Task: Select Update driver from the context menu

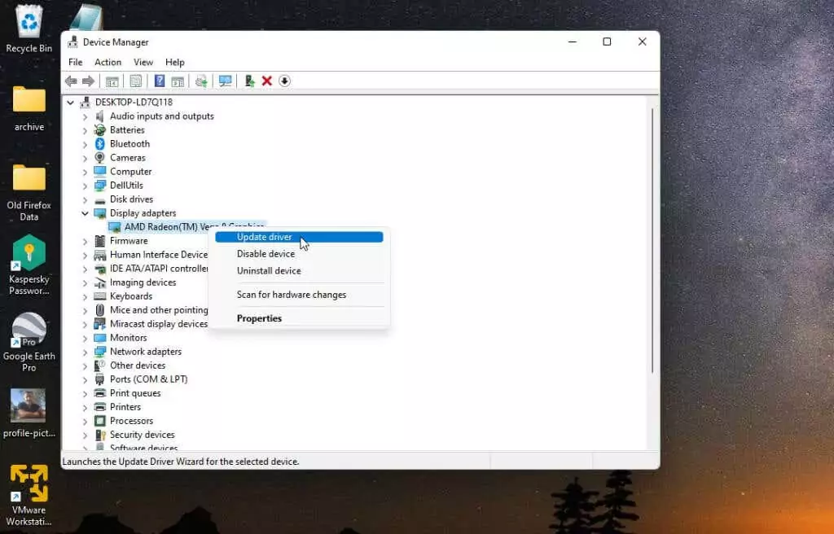Action: click(x=264, y=237)
